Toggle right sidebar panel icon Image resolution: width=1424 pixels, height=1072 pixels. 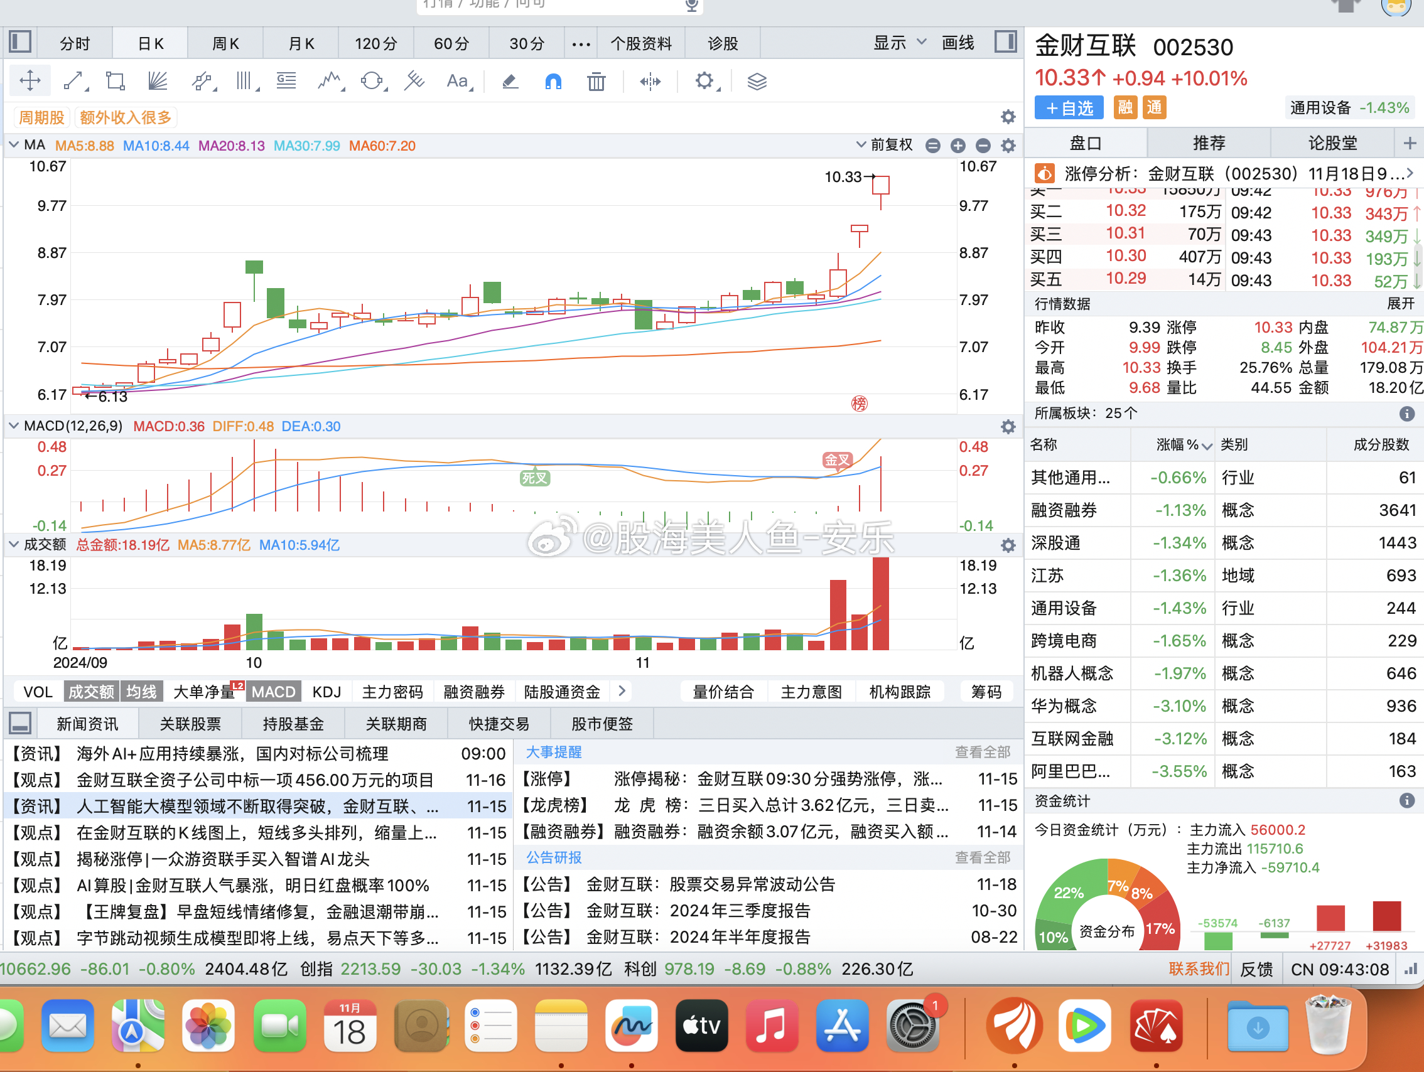[x=1005, y=43]
